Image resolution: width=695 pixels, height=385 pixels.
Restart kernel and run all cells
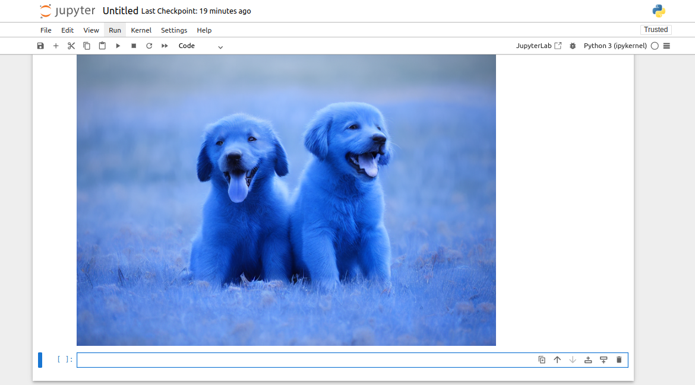(165, 46)
